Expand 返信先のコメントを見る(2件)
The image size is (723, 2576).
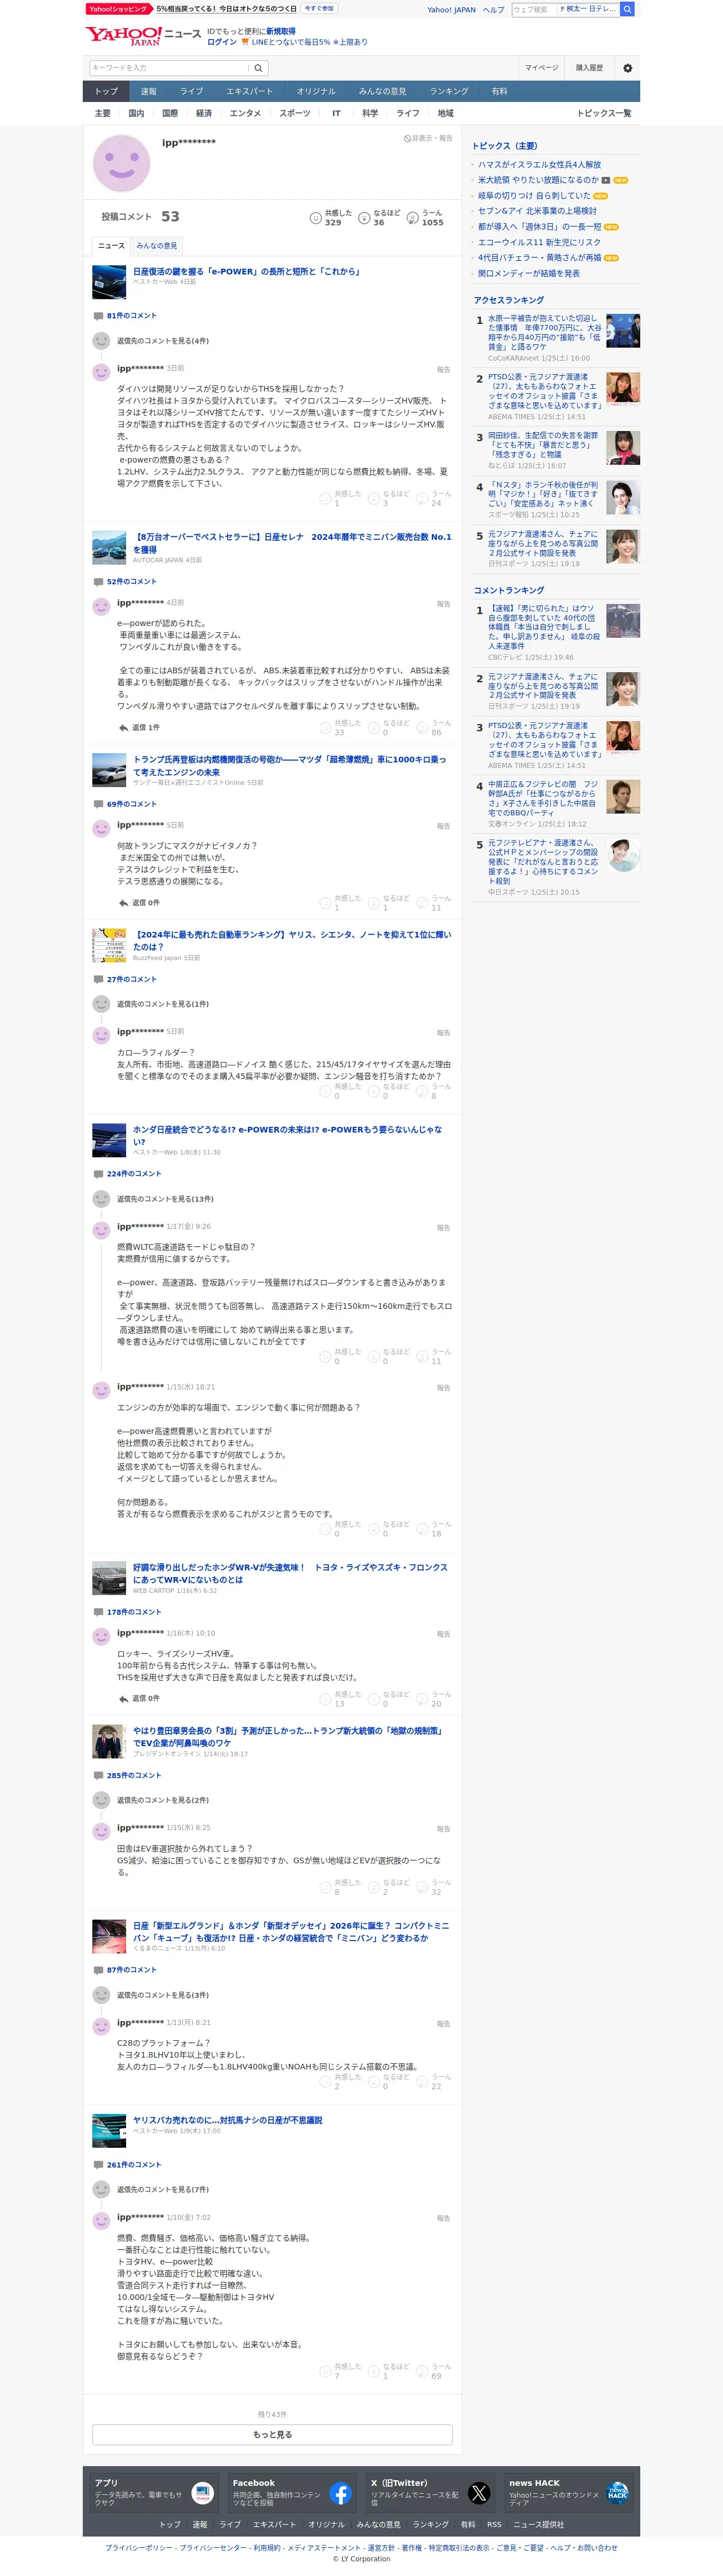[163, 1800]
